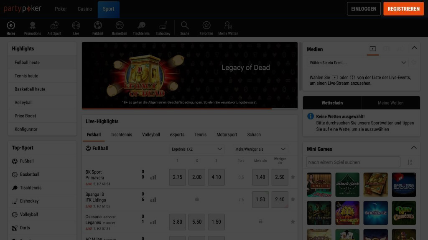Open the Ergebnis 1X2 dropdown
Image resolution: width=428 pixels, height=240 pixels.
pos(197,149)
